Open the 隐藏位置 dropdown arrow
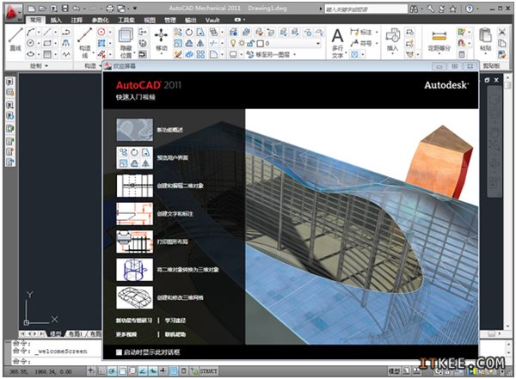Image resolution: width=516 pixels, height=379 pixels. [x=134, y=52]
